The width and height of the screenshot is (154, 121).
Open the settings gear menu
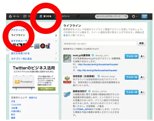click(135, 16)
